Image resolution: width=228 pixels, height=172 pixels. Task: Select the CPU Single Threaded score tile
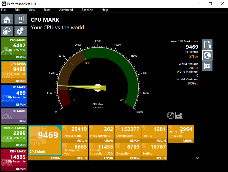point(180,132)
